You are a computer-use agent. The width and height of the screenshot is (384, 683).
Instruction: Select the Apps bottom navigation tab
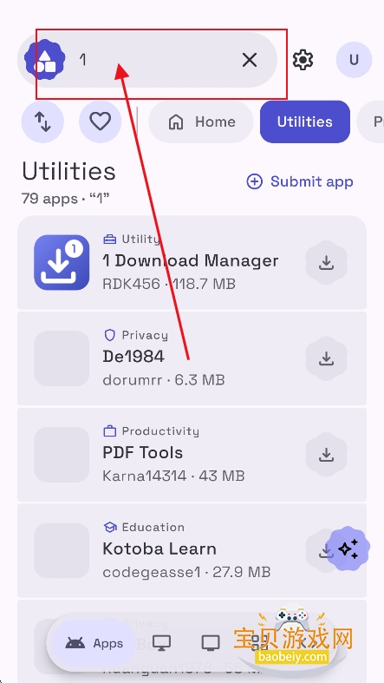(x=94, y=643)
